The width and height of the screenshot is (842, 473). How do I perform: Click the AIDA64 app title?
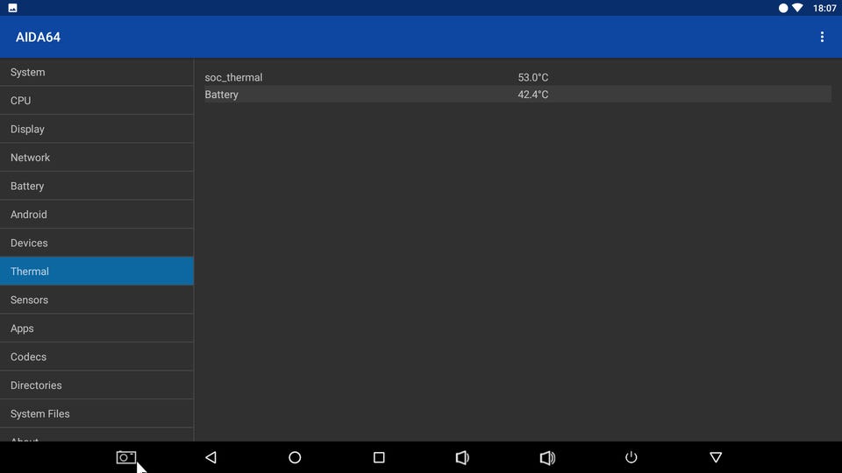(x=38, y=37)
